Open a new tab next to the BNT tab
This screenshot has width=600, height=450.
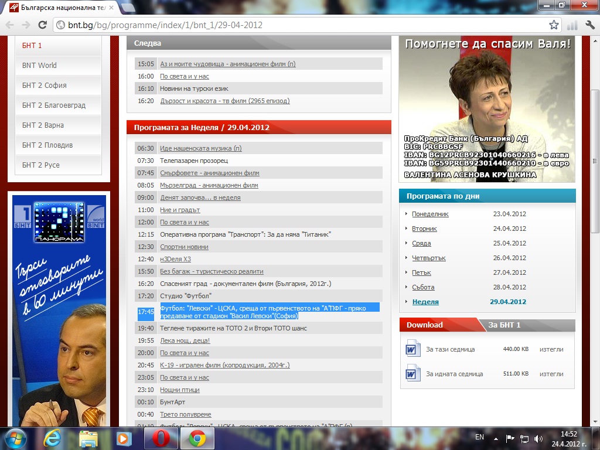pos(127,7)
